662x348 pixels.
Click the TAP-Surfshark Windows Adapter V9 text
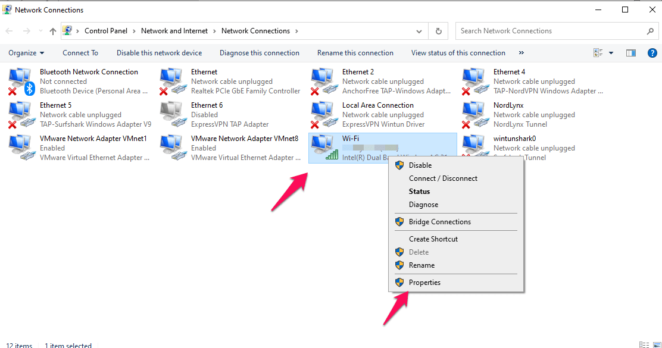[x=95, y=124]
